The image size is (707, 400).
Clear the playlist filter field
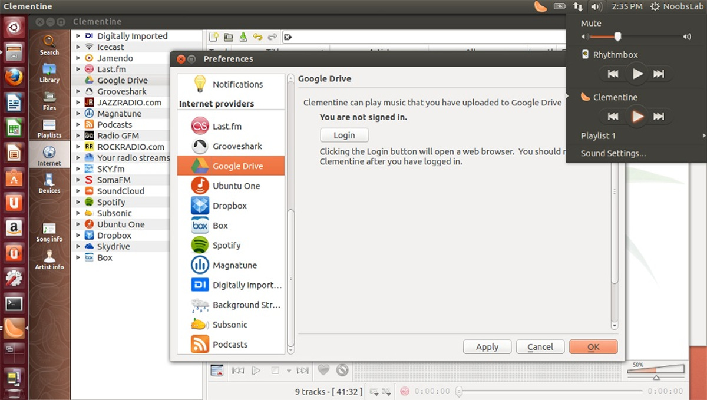pos(288,37)
